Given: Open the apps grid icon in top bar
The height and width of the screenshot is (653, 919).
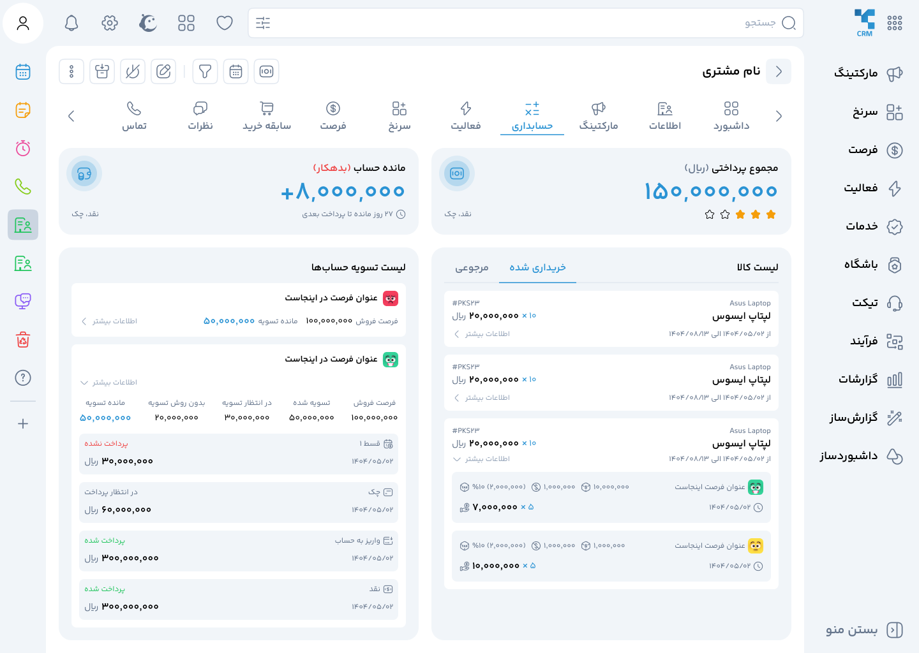Looking at the screenshot, I should pyautogui.click(x=186, y=24).
